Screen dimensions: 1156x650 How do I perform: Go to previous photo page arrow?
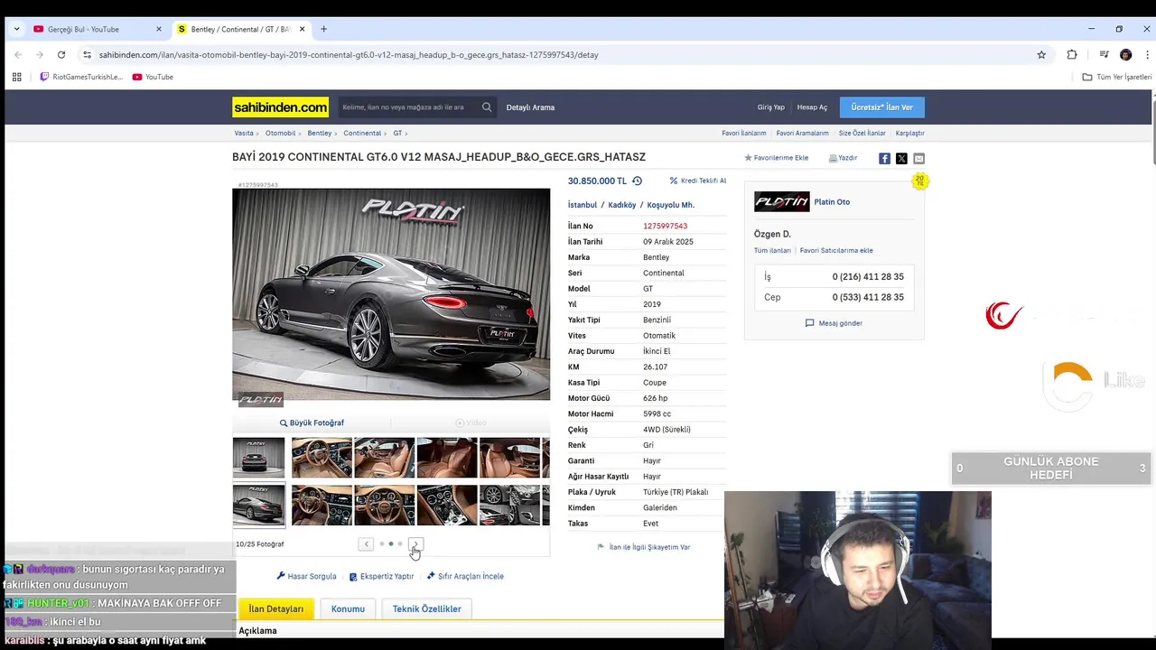tap(366, 544)
